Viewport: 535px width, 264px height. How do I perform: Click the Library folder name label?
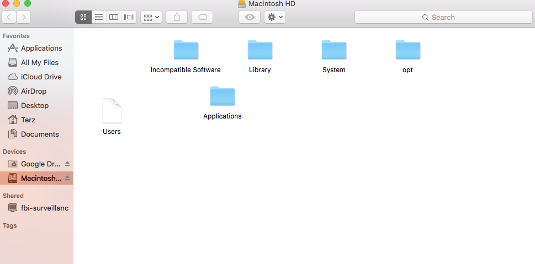[260, 70]
